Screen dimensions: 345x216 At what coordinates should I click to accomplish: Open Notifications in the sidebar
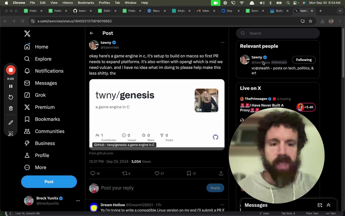point(44,71)
